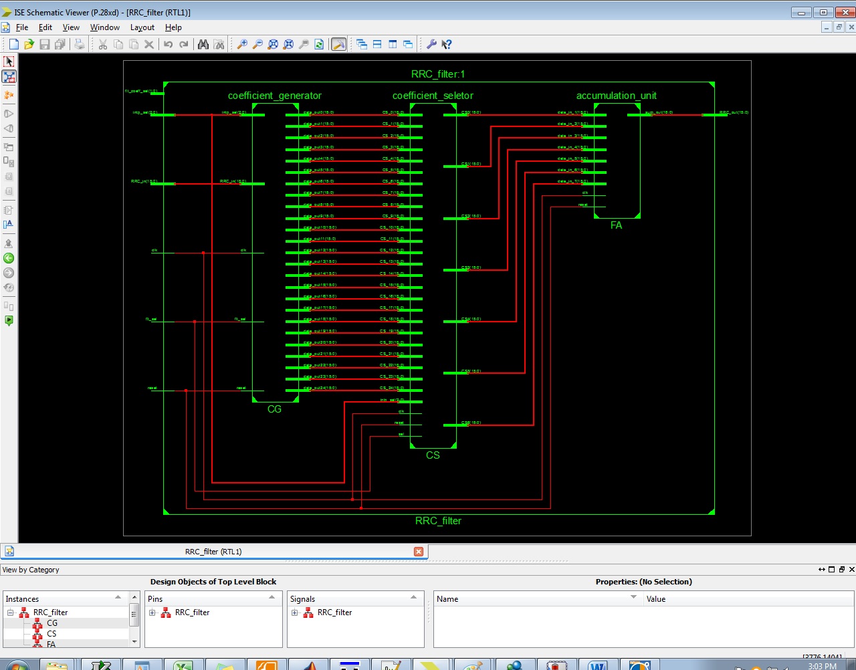This screenshot has width=856, height=670.
Task: Click Instances list scrollbar up arrow
Action: click(134, 596)
